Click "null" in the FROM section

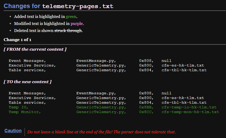pyautogui.click(x=166, y=61)
